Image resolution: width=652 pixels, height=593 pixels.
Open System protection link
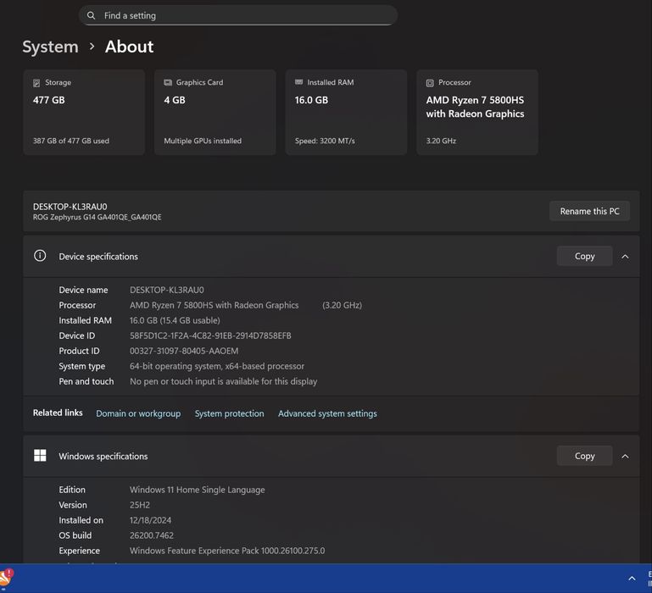(229, 413)
